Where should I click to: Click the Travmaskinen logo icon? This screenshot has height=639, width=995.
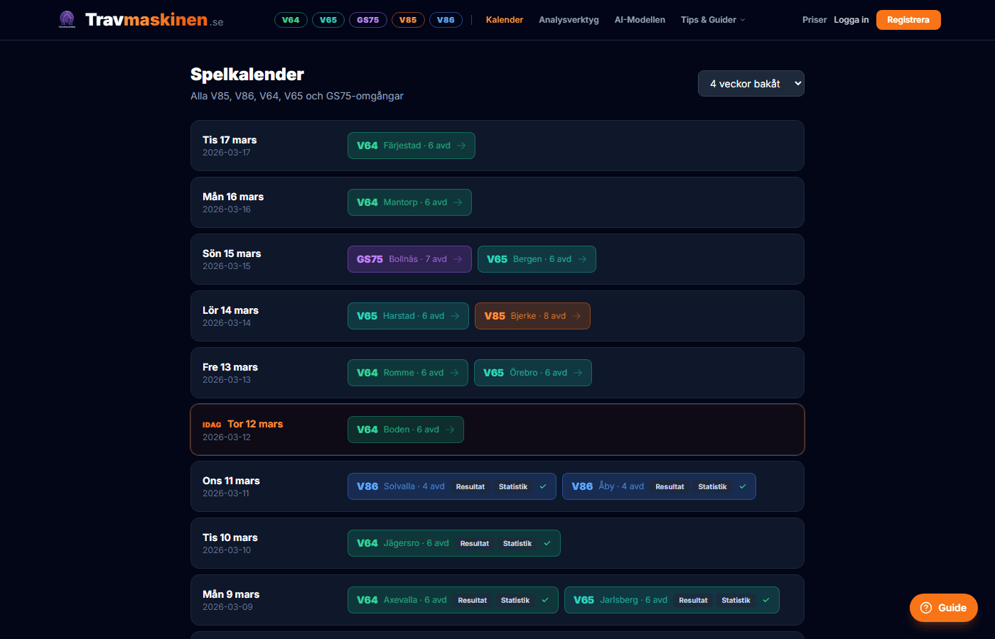click(x=67, y=19)
